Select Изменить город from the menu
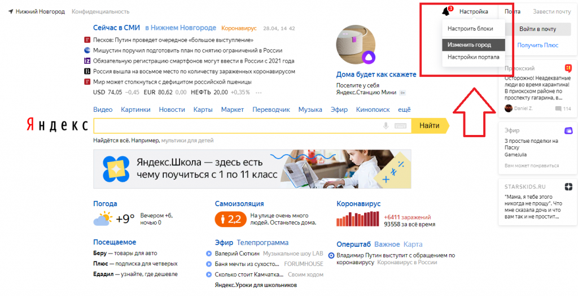578x297 pixels. click(469, 45)
